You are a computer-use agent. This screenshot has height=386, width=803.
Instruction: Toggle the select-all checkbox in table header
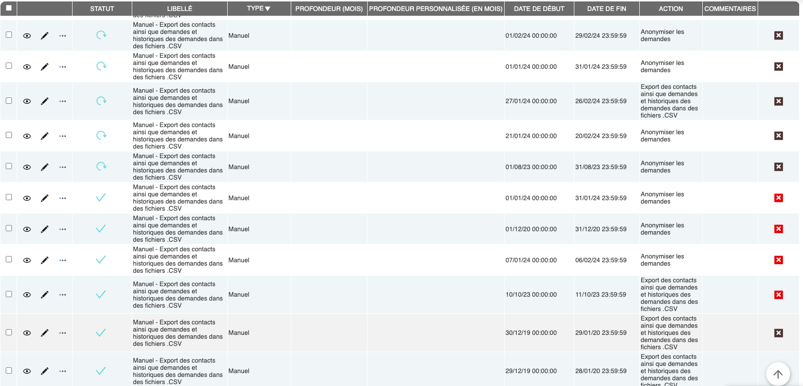coord(9,8)
